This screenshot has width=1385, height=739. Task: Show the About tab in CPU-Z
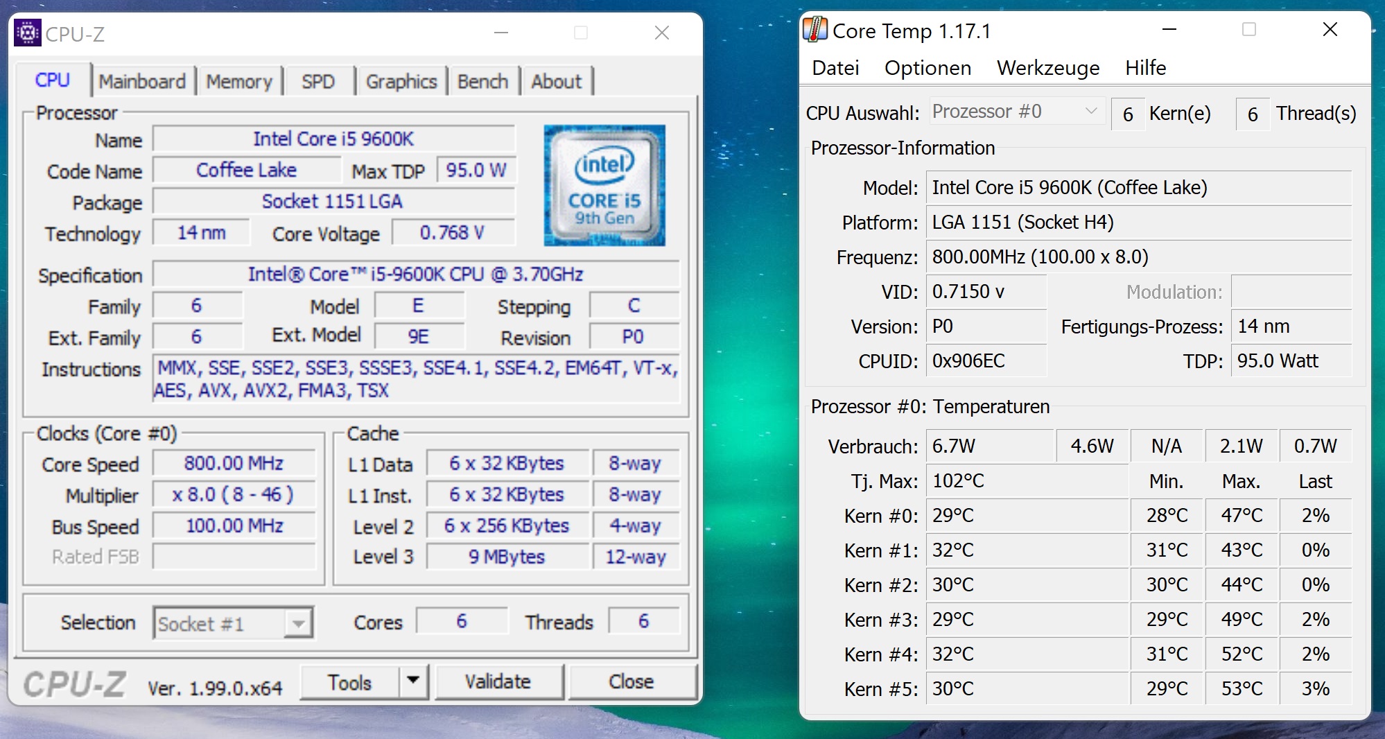(557, 81)
